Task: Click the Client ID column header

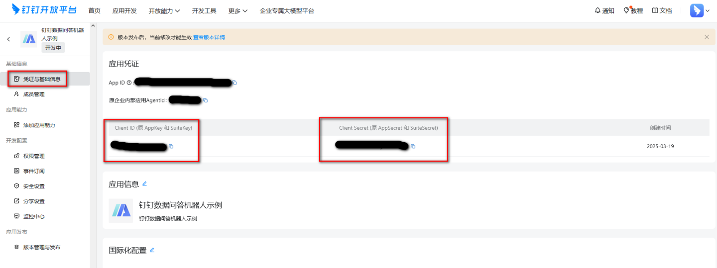Action: [153, 128]
